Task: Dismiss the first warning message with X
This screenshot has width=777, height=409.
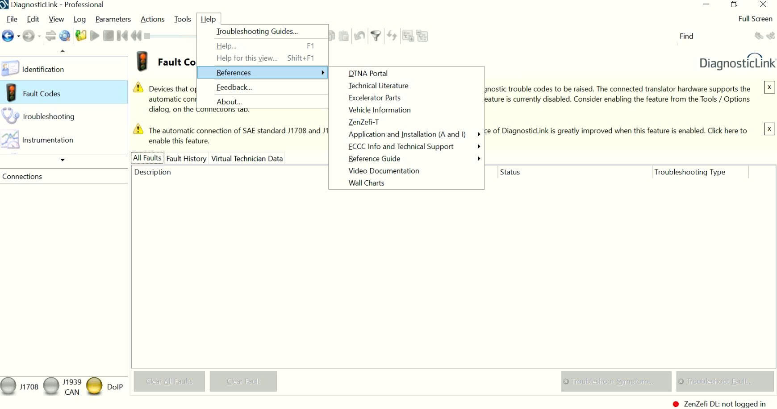Action: [769, 87]
